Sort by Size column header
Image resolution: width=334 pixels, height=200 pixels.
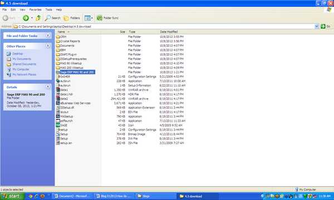coord(114,32)
